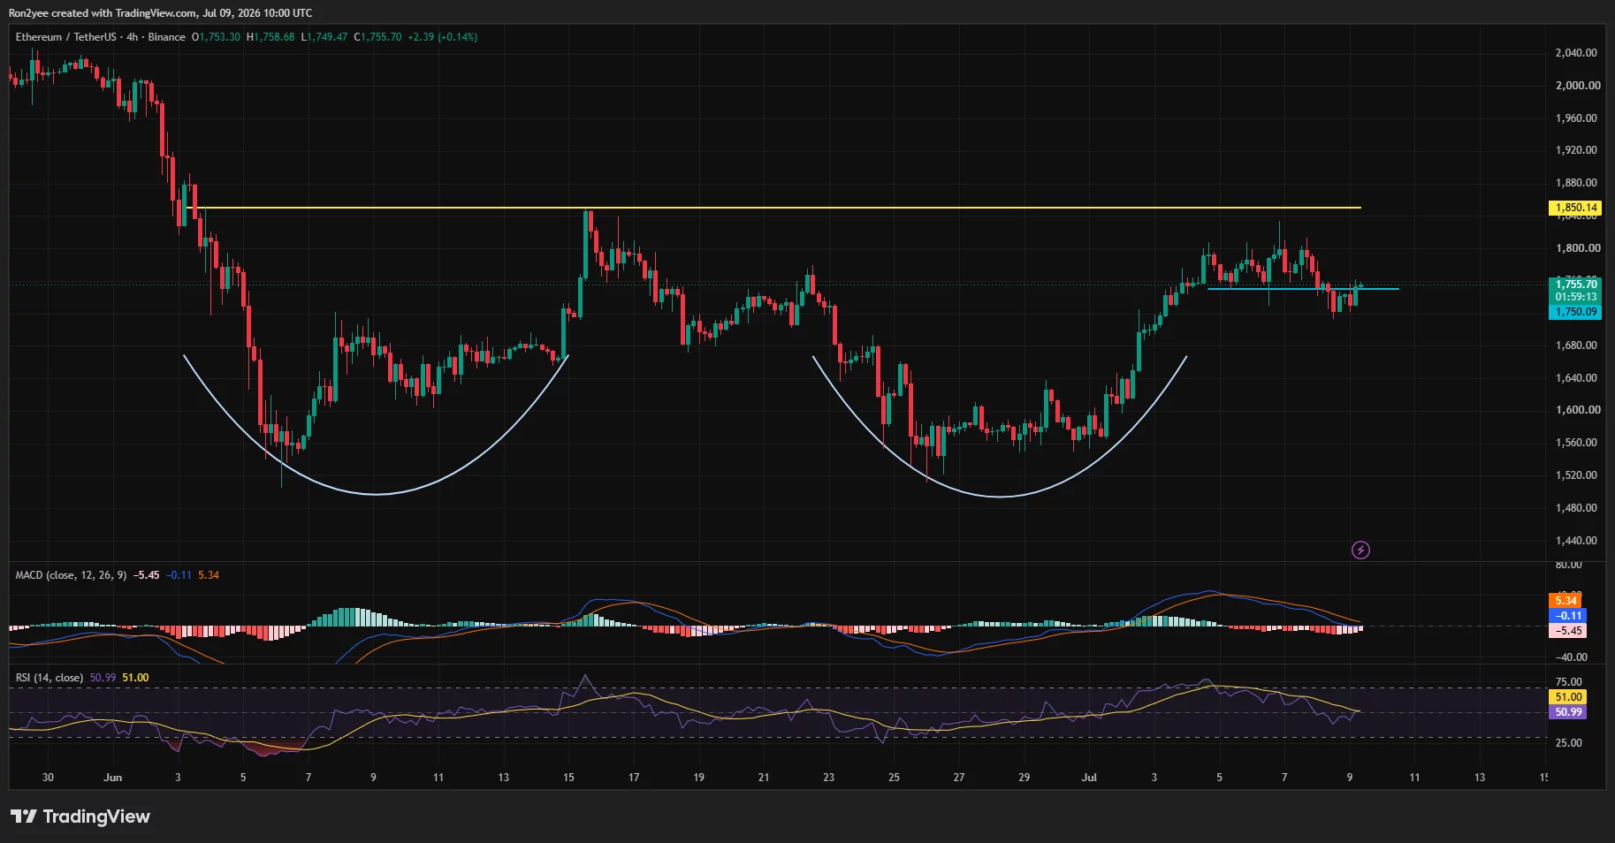Click the close value C1,755.70 in legend
The height and width of the screenshot is (843, 1615).
click(x=377, y=37)
